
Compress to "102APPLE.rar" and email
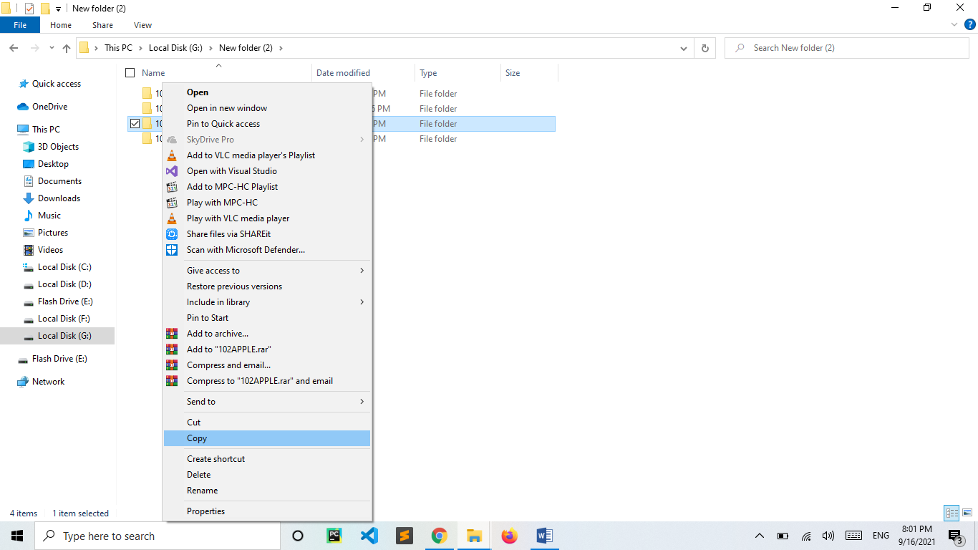pyautogui.click(x=260, y=380)
